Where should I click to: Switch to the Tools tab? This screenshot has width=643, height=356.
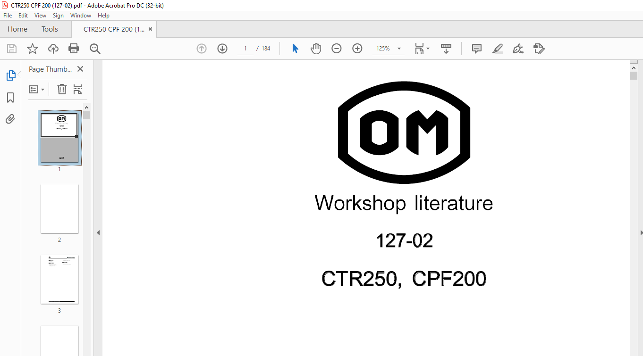[x=50, y=29]
